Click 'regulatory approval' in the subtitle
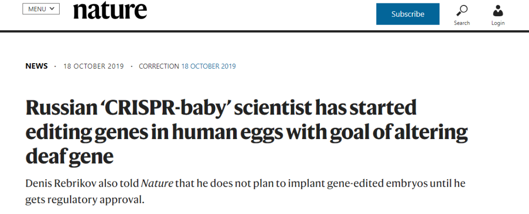 pyautogui.click(x=103, y=200)
